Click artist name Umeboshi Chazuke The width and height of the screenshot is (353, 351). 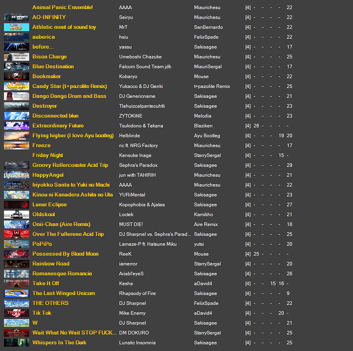tap(140, 57)
